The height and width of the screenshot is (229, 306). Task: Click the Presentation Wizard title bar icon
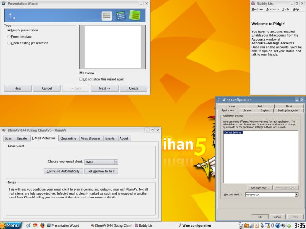pos(3,3)
